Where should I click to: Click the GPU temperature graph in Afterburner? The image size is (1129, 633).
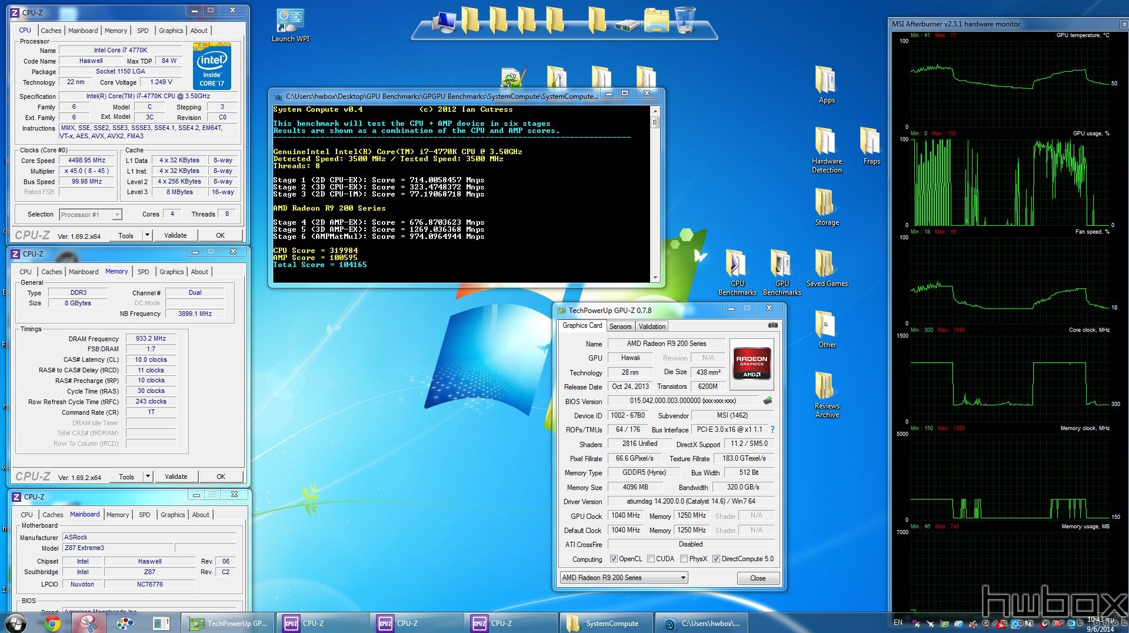click(1010, 84)
